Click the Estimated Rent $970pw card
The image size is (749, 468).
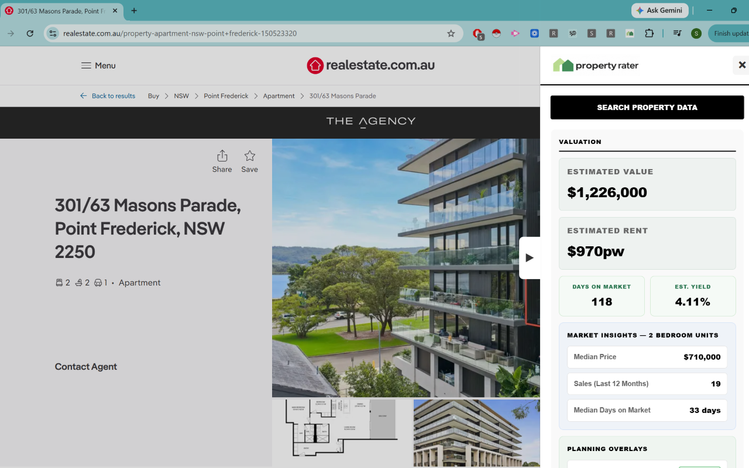pyautogui.click(x=647, y=243)
